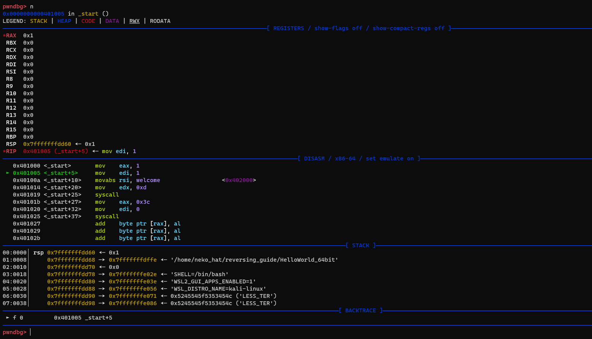Click the first syscall at _start+25
This screenshot has height=339, width=592.
pyautogui.click(x=107, y=195)
